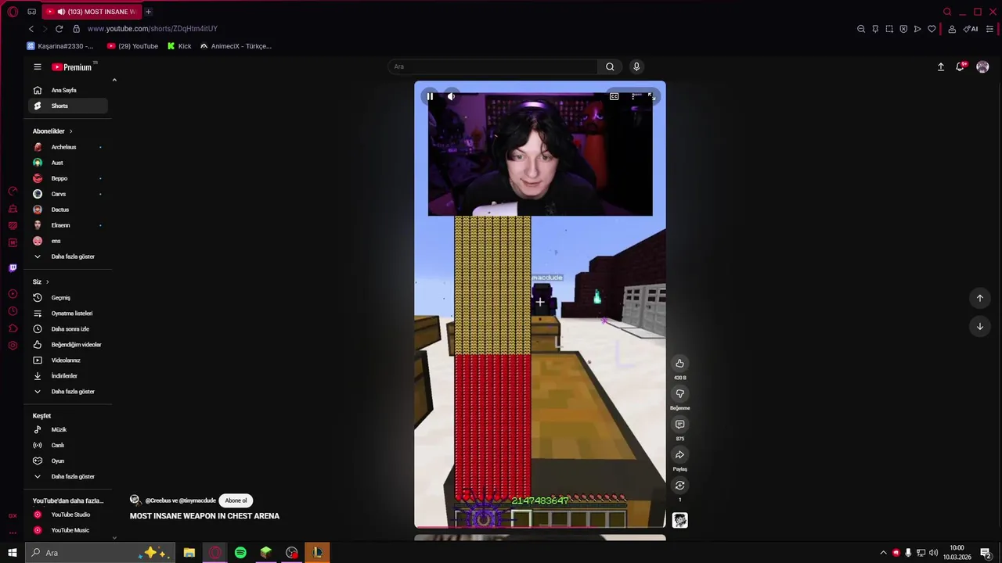This screenshot has height=563, width=1002.
Task: Open Easy Setup sliders icon
Action: tap(990, 29)
